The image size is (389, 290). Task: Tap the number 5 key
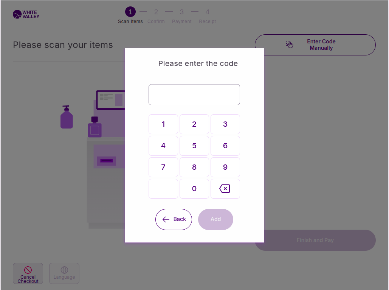(194, 146)
